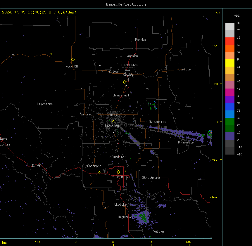This screenshot has height=246, width=252.
Task: Click the Drumheller label
Action: click(187, 142)
